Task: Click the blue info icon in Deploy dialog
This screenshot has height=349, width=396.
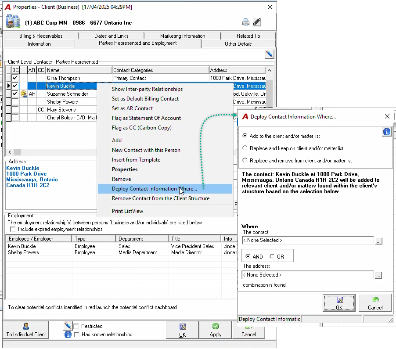Action: tap(387, 132)
